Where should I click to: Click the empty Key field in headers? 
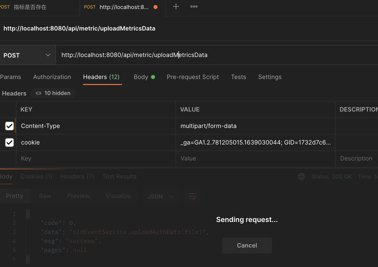(x=95, y=158)
